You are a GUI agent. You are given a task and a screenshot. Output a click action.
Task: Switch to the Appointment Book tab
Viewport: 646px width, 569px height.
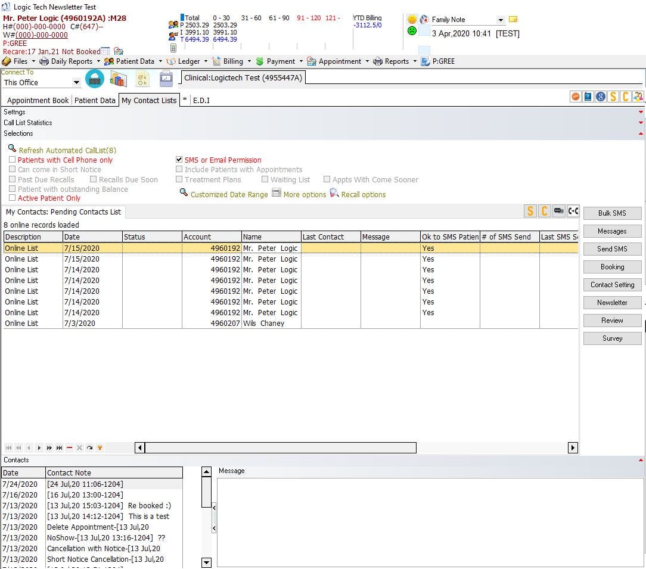(37, 100)
